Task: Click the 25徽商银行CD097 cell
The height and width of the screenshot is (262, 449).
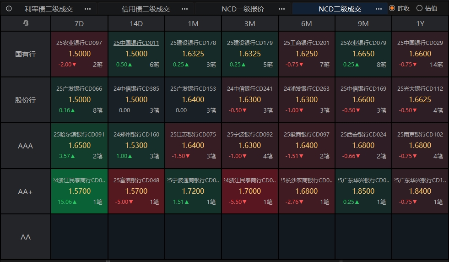Action: 307,146
